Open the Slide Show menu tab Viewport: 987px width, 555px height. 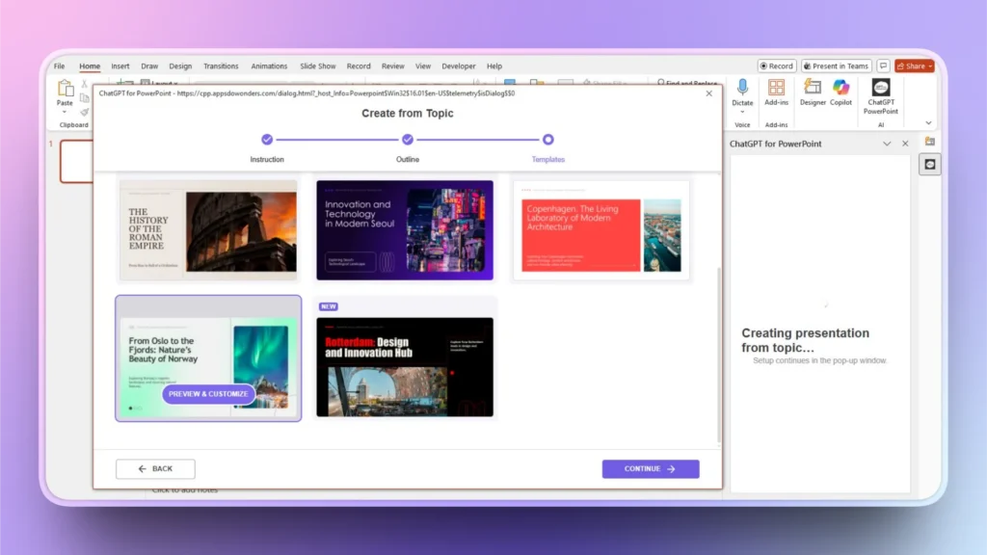click(317, 66)
